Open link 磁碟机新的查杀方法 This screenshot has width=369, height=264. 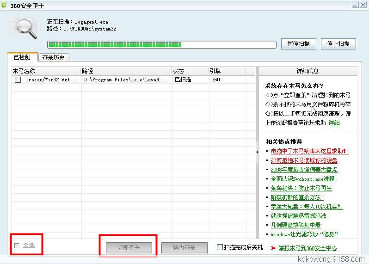[x=297, y=197]
